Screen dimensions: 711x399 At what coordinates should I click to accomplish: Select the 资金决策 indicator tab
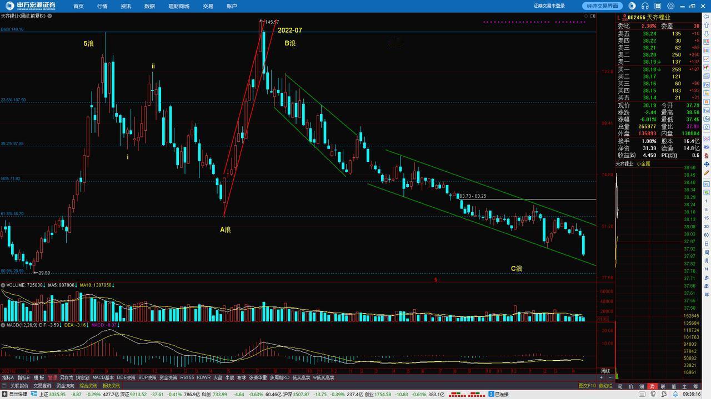coord(168,377)
